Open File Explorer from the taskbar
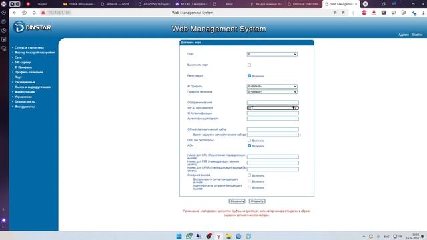 [228, 236]
